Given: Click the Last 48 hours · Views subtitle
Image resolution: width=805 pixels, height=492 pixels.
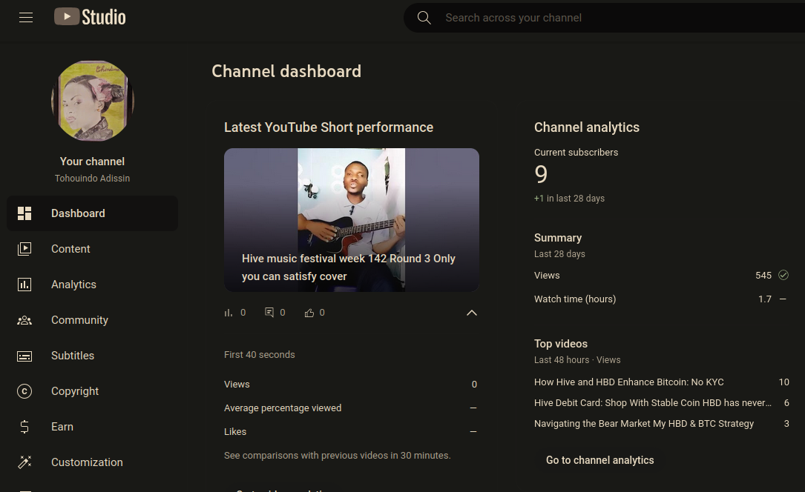Looking at the screenshot, I should pyautogui.click(x=577, y=360).
